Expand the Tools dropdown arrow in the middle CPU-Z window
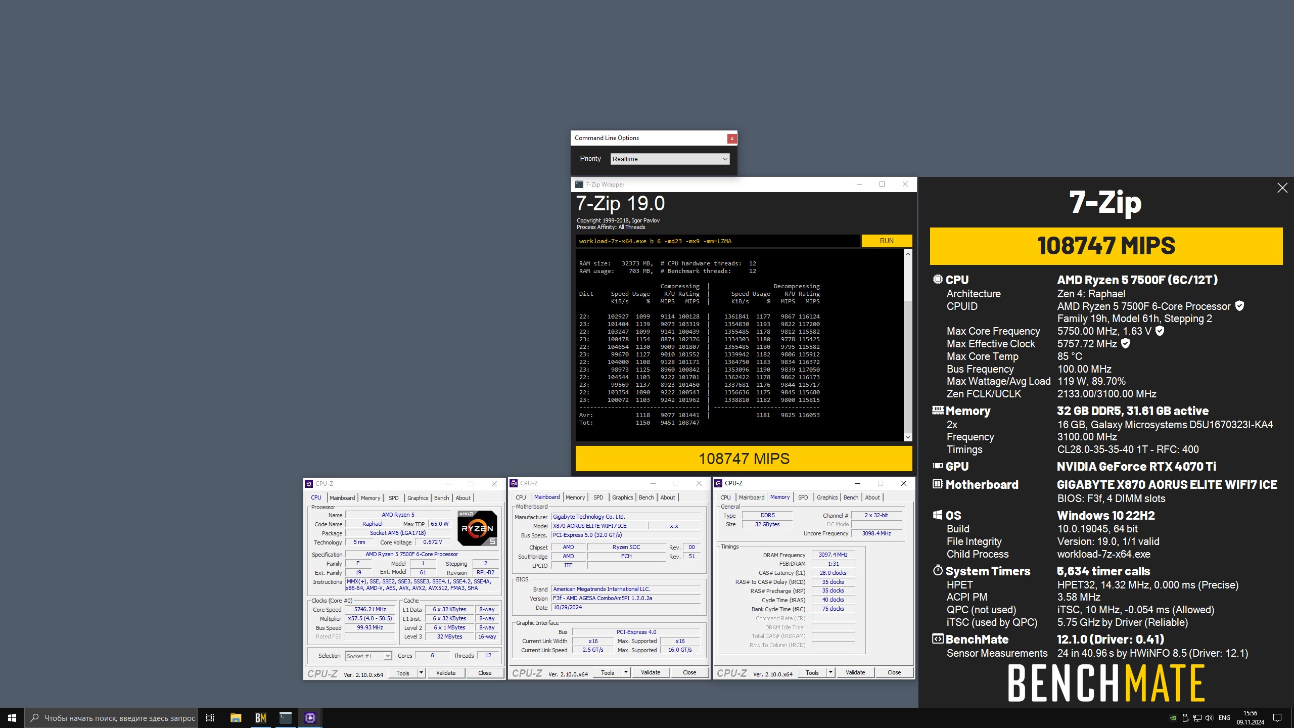This screenshot has width=1294, height=728. 626,672
